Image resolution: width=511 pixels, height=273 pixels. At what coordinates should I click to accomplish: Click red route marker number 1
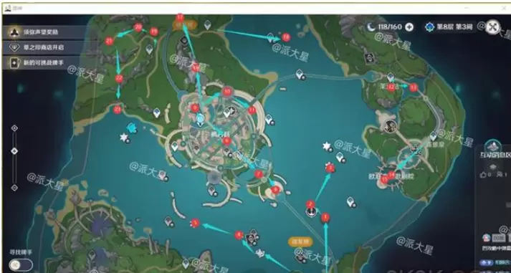(x=325, y=218)
